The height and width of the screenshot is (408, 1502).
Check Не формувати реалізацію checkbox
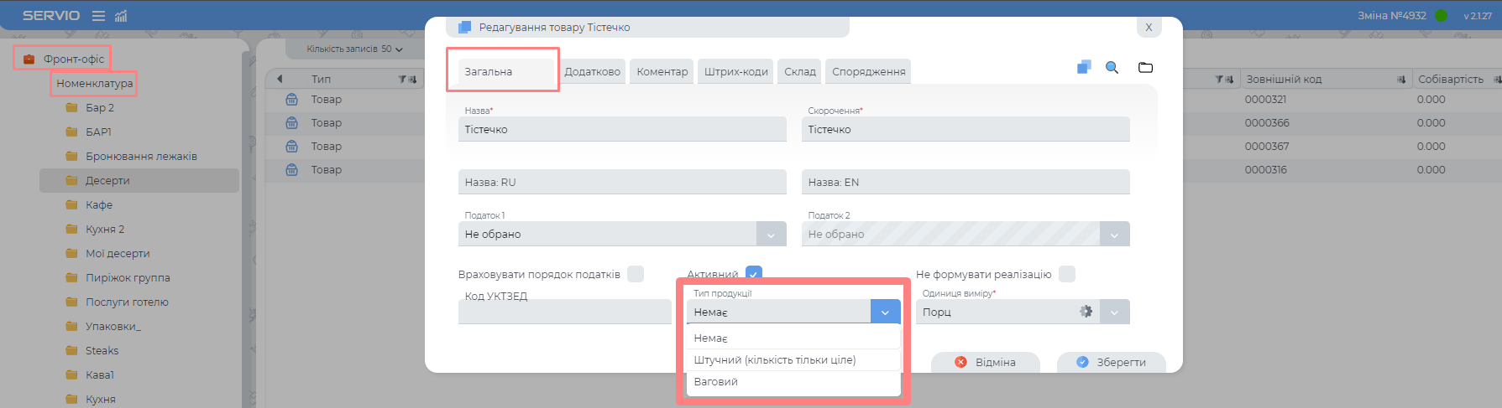(1066, 274)
